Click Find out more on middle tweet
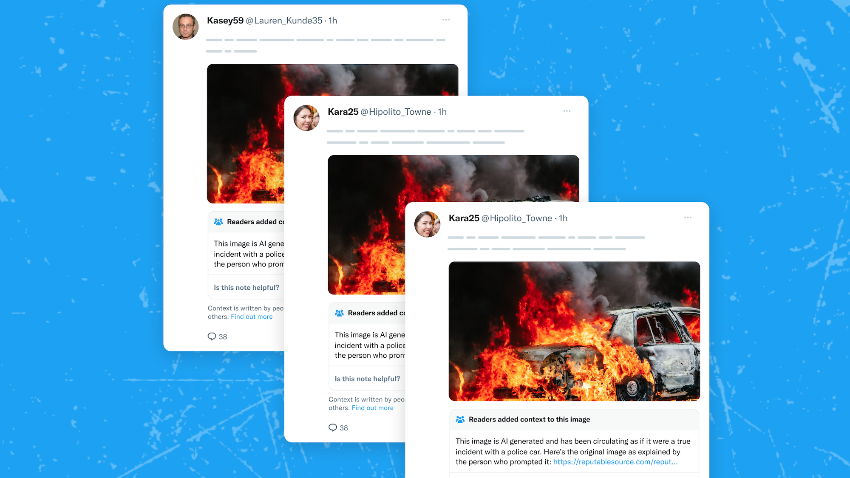Image resolution: width=850 pixels, height=478 pixels. pos(372,408)
